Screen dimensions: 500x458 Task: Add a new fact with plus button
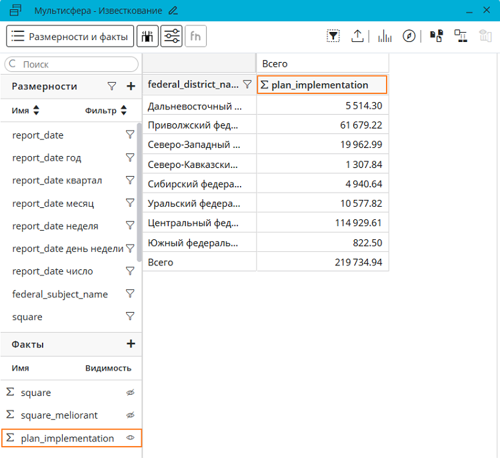131,344
